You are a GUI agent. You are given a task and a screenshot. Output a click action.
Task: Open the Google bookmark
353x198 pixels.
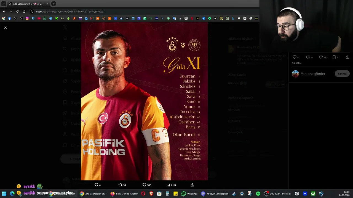pos(4,18)
